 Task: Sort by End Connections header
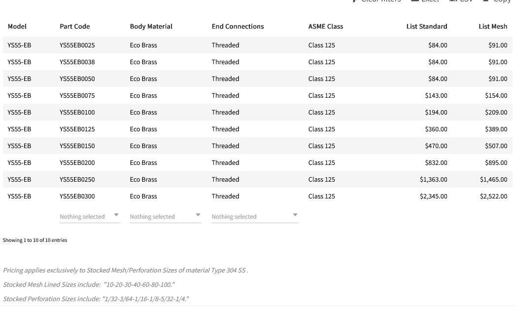point(238,27)
